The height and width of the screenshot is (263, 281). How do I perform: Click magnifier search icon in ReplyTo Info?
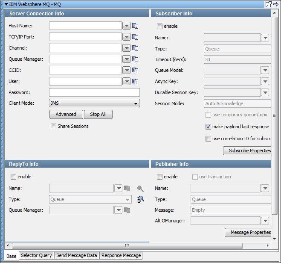click(140, 189)
